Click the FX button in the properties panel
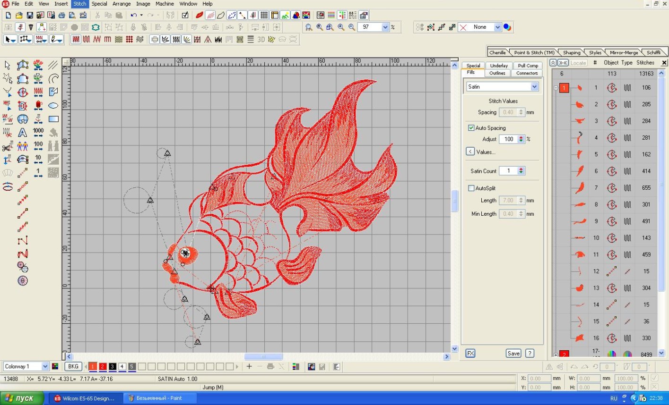Viewport: 669px width, 405px height. [x=470, y=353]
